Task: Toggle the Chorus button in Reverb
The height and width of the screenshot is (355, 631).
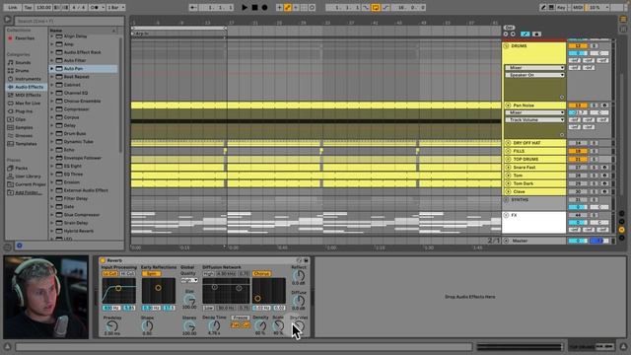Action: (261, 274)
